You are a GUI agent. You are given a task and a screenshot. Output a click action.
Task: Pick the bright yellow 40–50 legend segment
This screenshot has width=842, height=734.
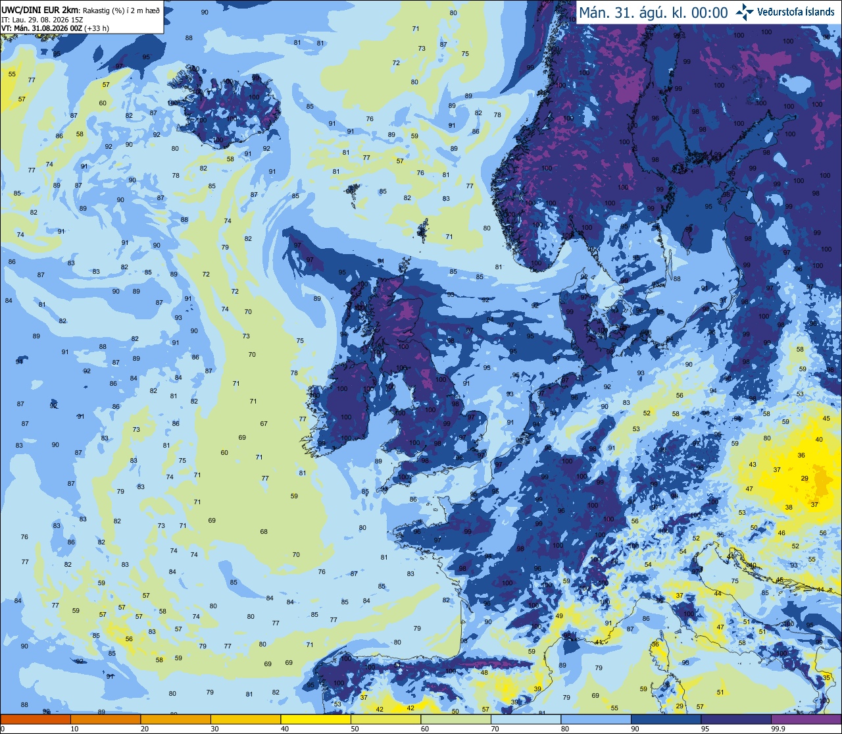(x=316, y=719)
